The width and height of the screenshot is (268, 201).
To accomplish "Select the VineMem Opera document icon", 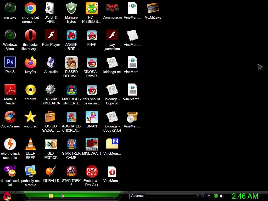I will click(x=112, y=172).
